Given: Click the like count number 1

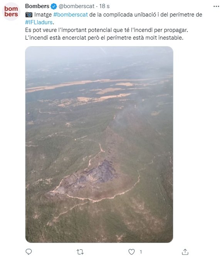Looking at the screenshot, I should pos(141,252).
